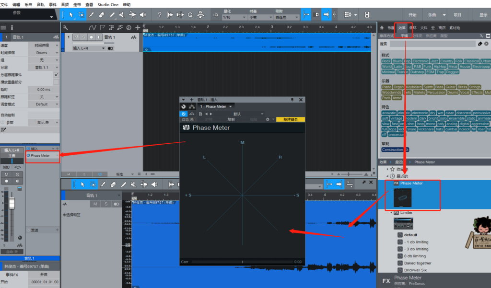This screenshot has height=288, width=491.
Task: Select the Range tool in the top toolbar
Action: coord(82,15)
